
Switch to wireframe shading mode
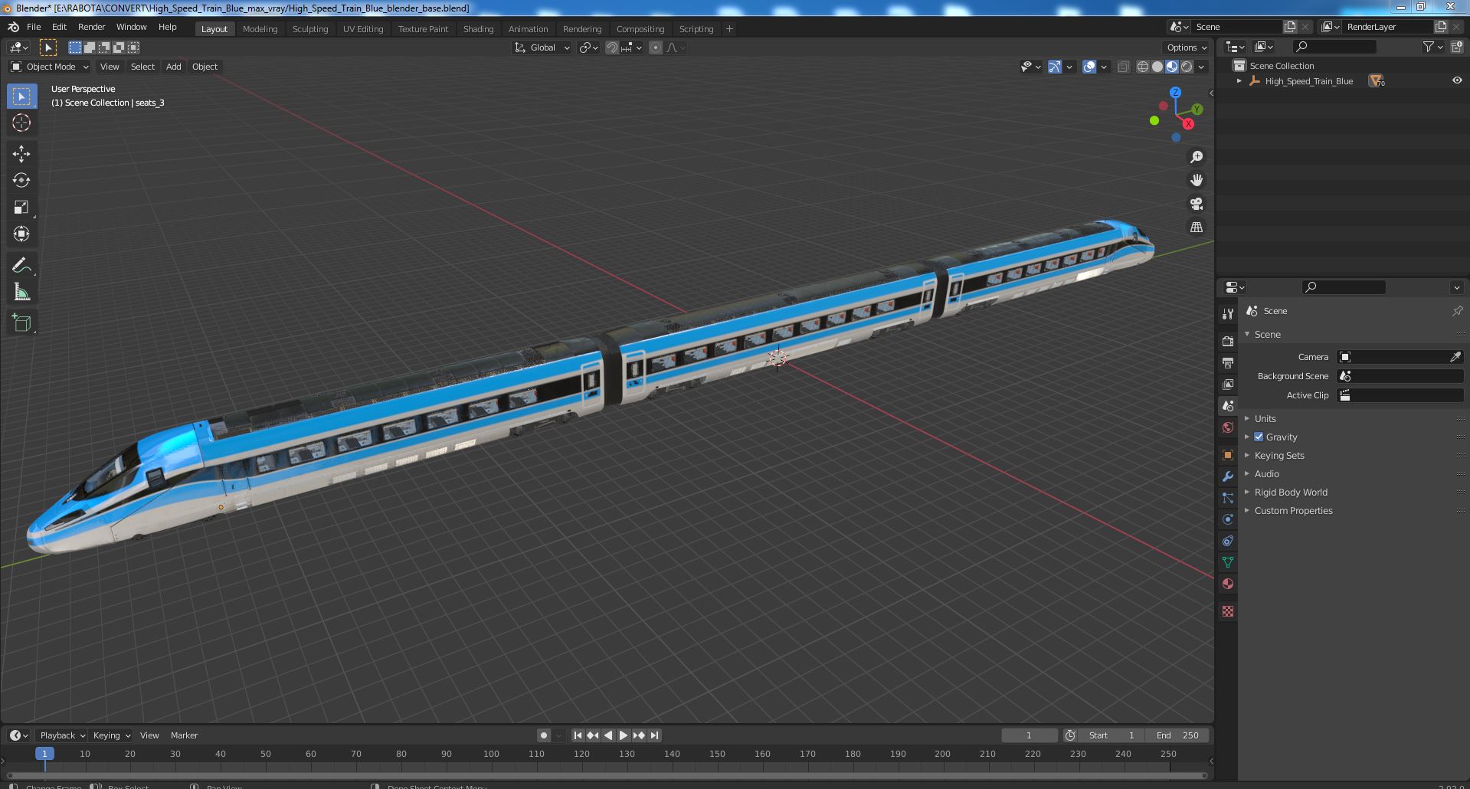tap(1143, 67)
